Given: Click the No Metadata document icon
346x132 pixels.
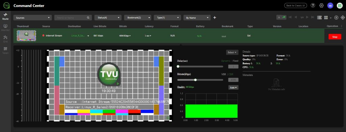Looking at the screenshot, I should pyautogui.click(x=276, y=83).
